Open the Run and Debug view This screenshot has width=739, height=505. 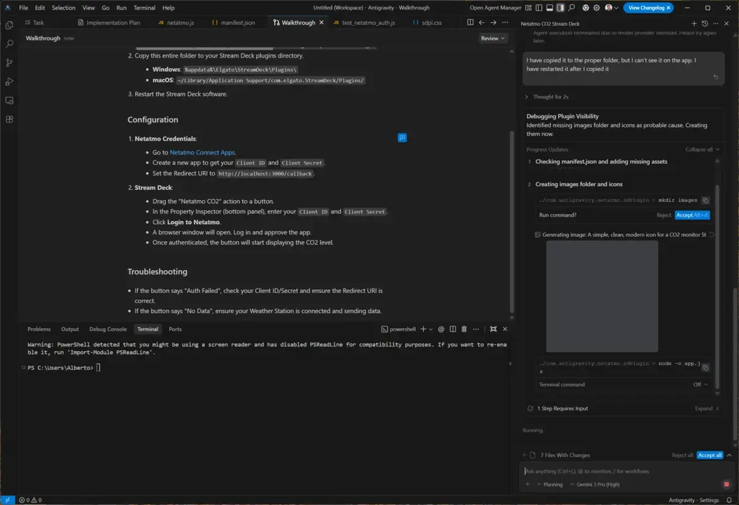[9, 81]
